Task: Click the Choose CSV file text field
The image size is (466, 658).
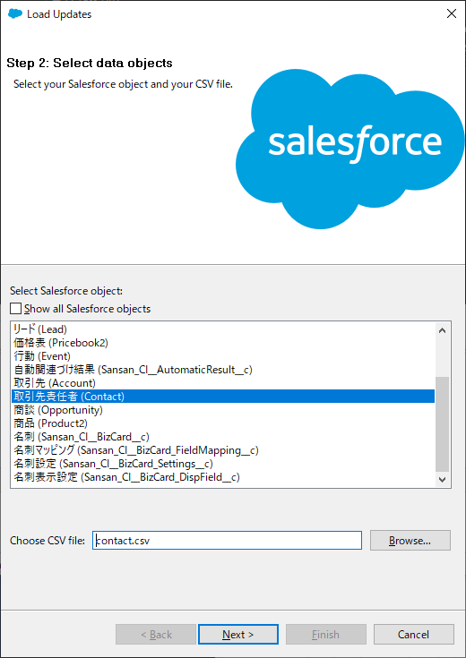Action: pyautogui.click(x=227, y=540)
